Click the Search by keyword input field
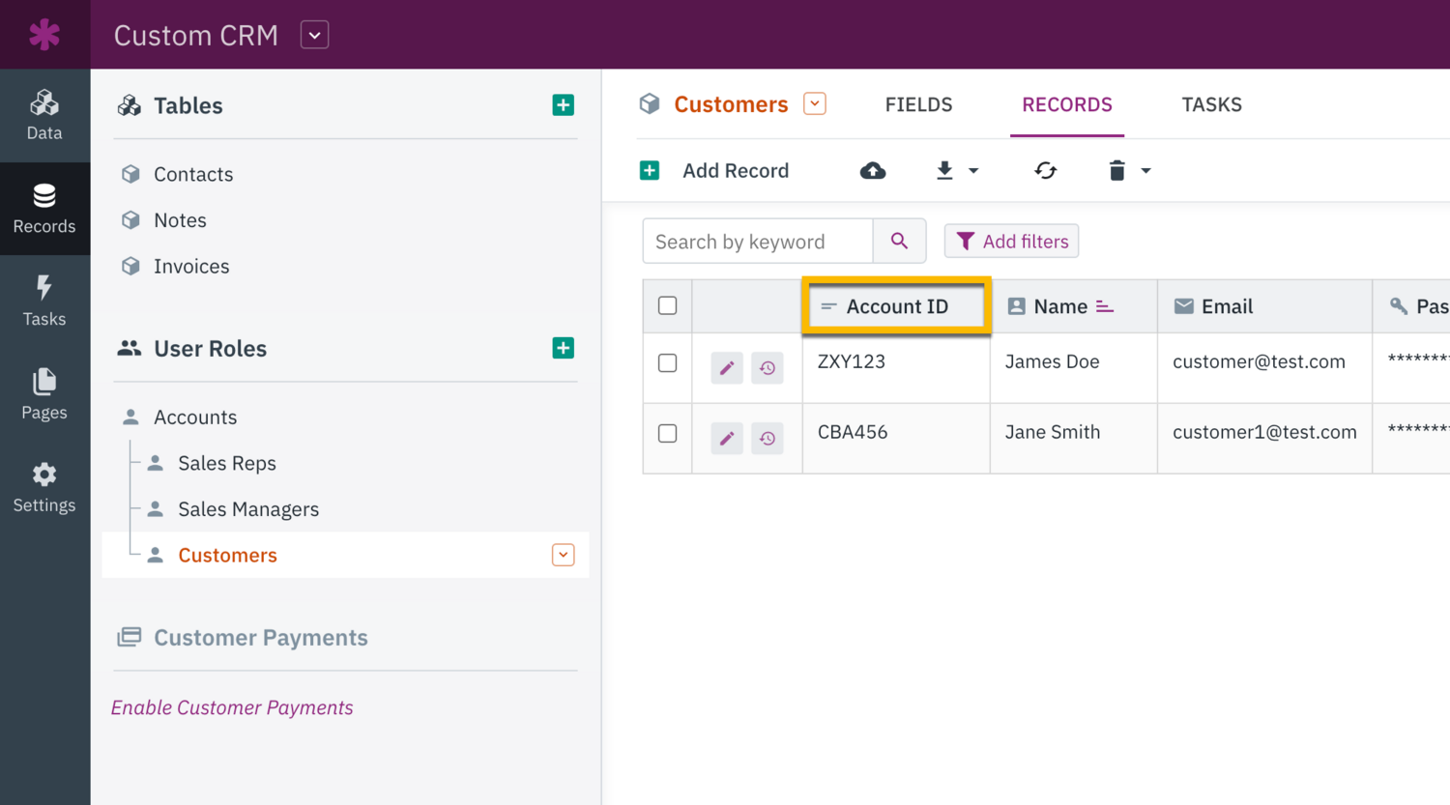This screenshot has height=805, width=1450. pyautogui.click(x=757, y=241)
